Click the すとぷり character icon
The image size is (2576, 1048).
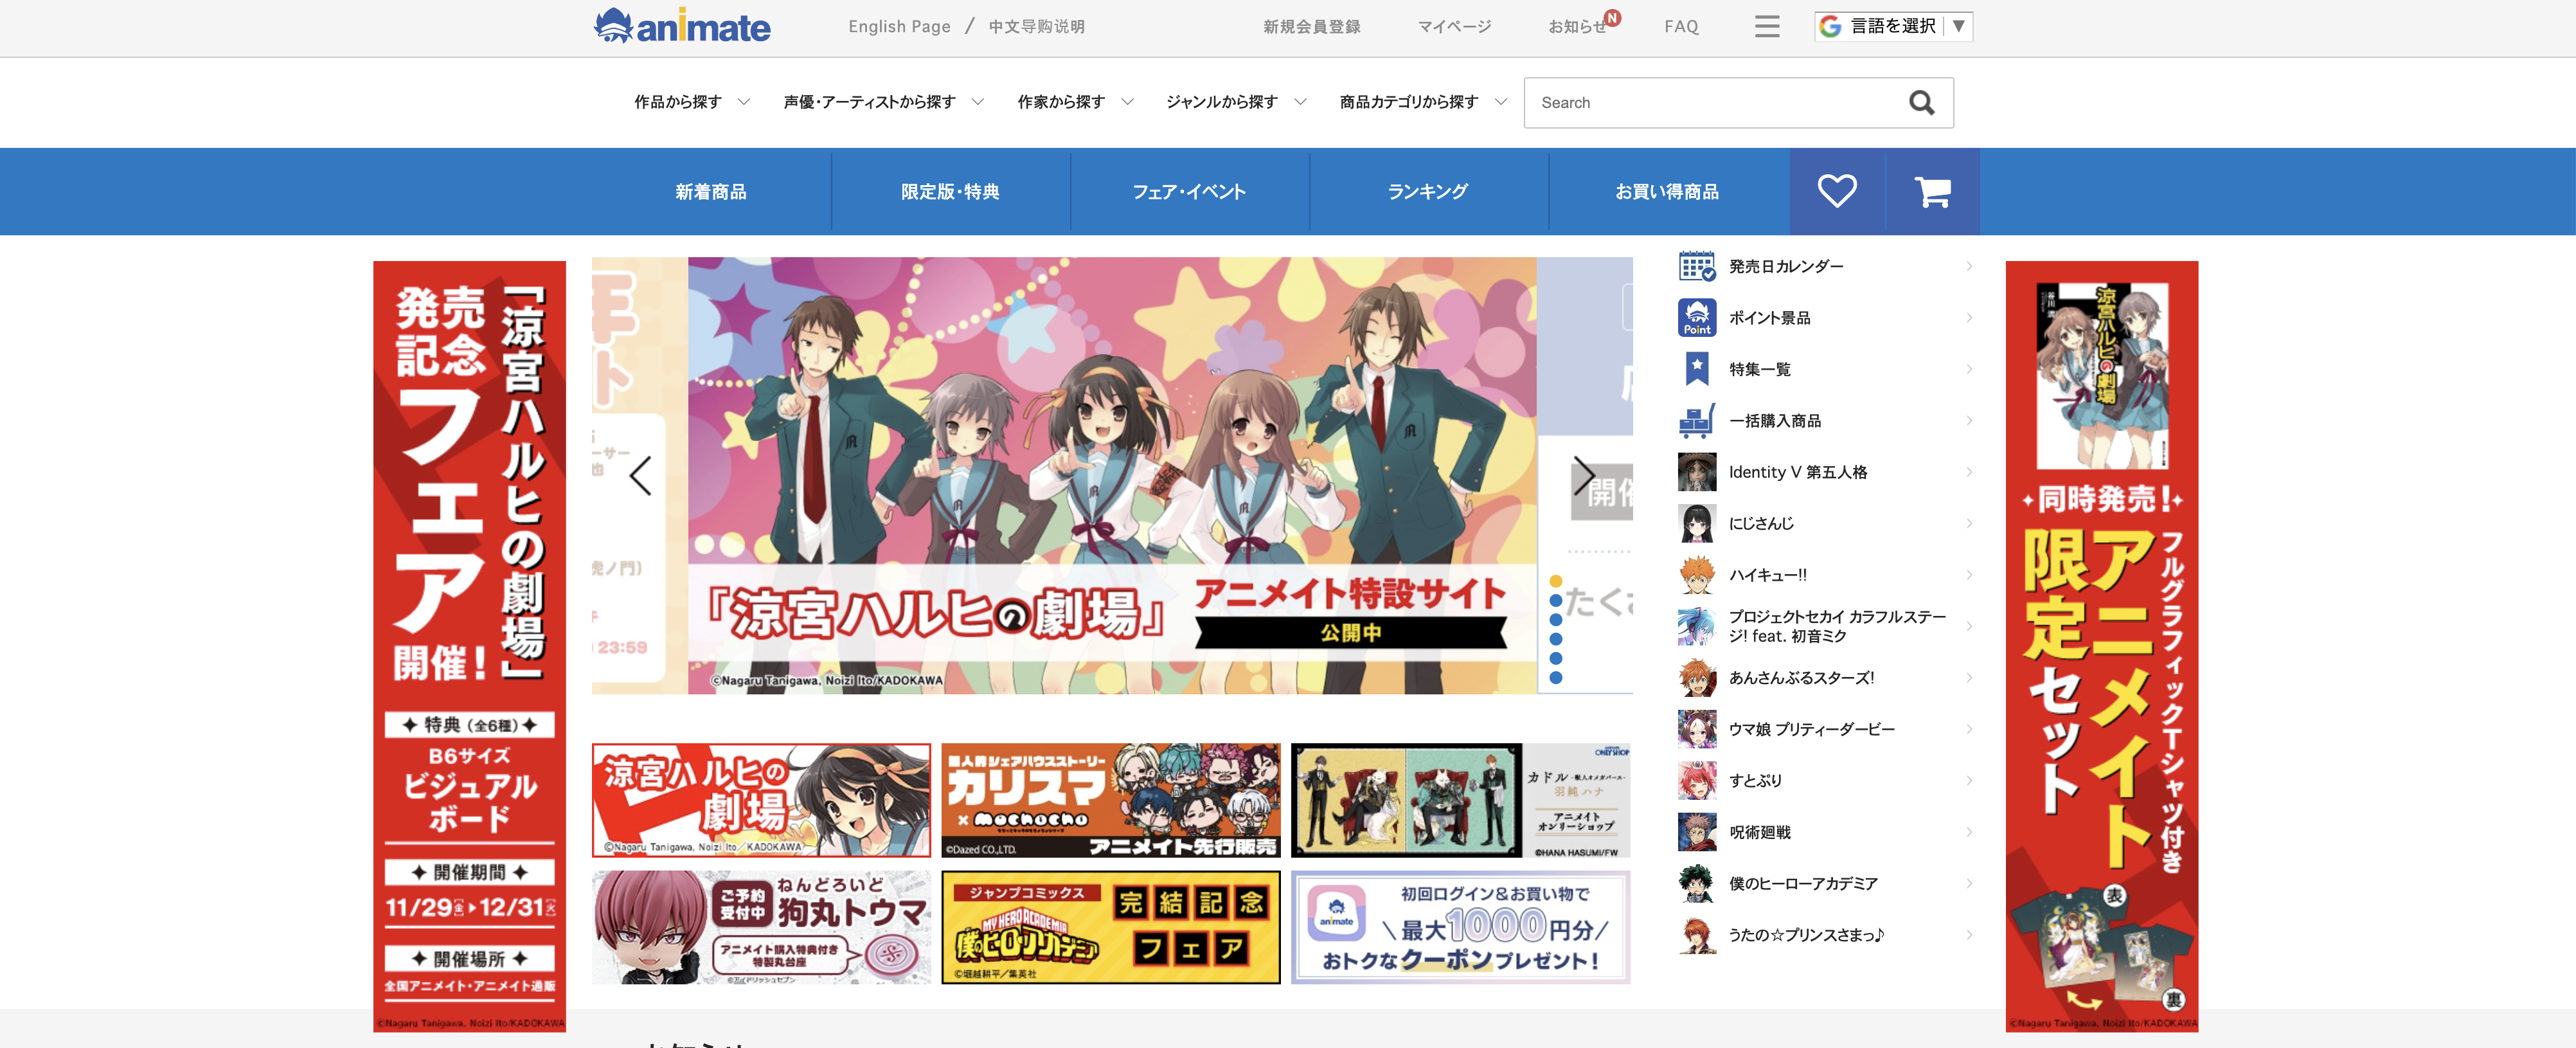1697,781
